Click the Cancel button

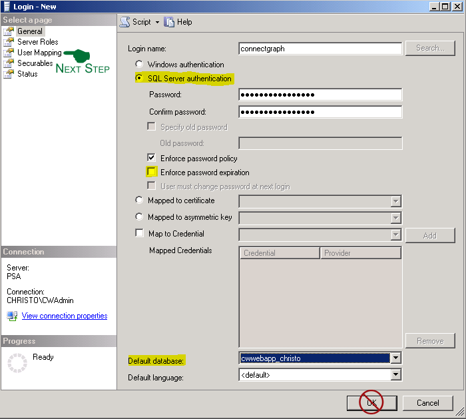(x=428, y=403)
